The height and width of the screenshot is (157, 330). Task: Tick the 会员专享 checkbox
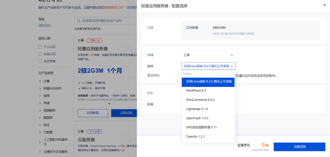click(40, 61)
